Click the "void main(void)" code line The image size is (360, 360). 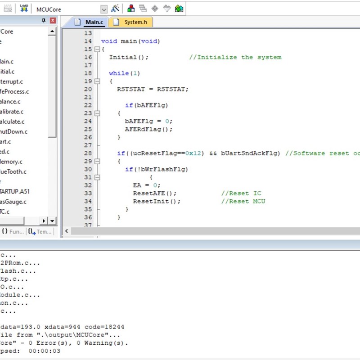pos(130,41)
